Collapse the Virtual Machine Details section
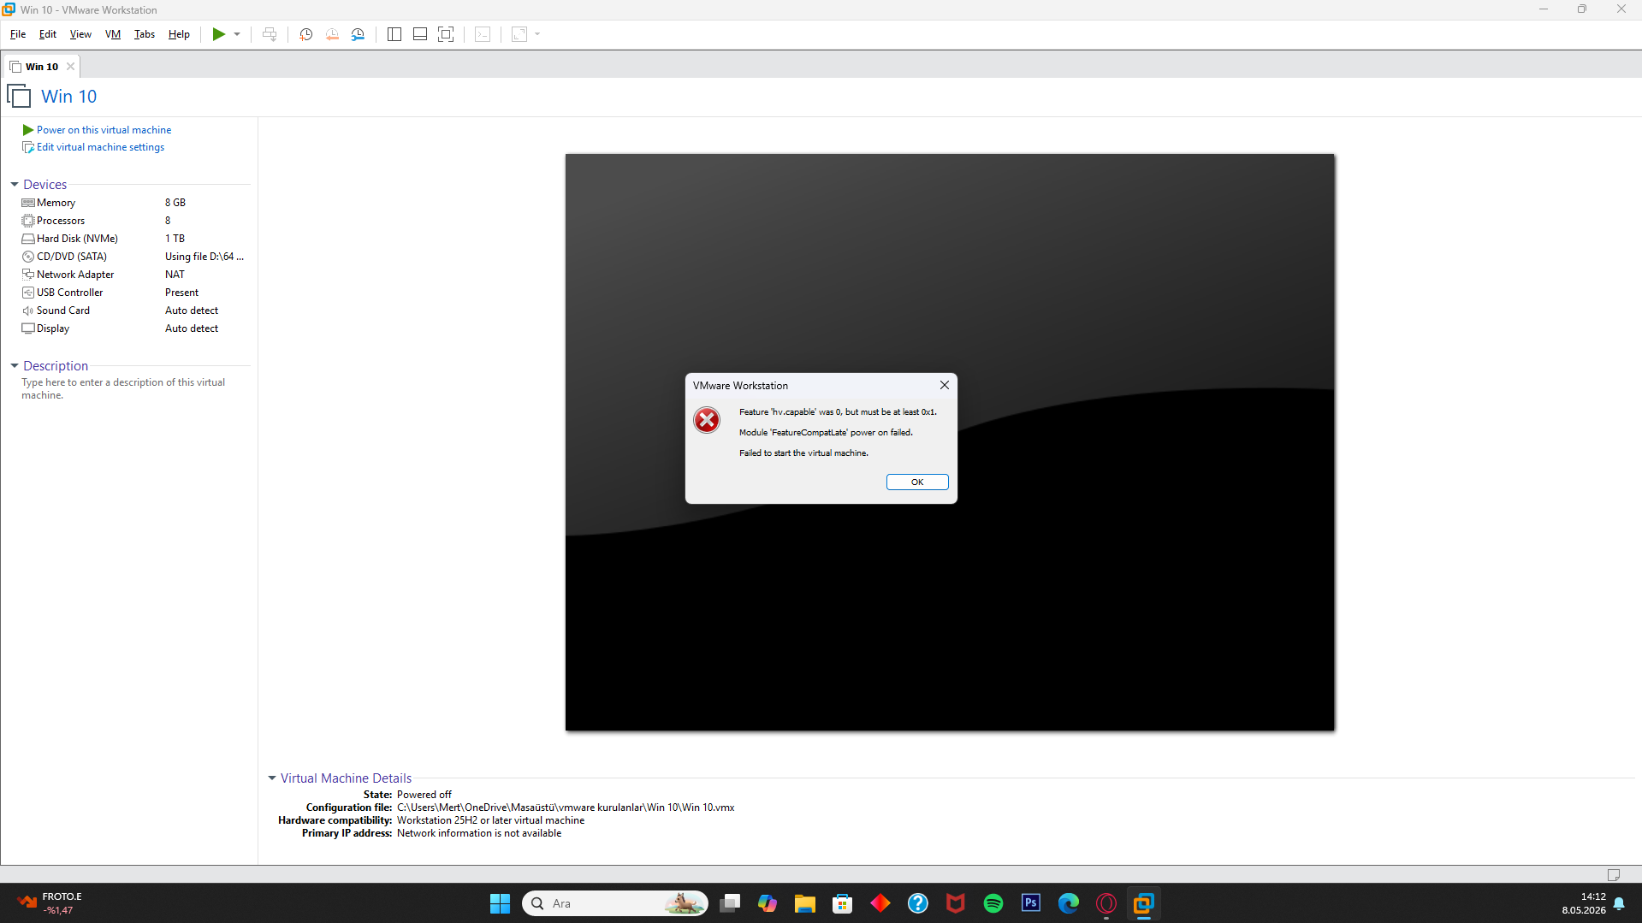Screen dimensions: 1642x923 (272, 778)
